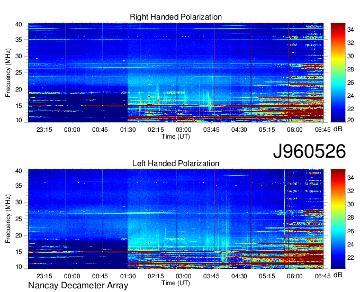The height and width of the screenshot is (292, 360).
Task: Click 25 MHz tick on Left Handed frequency axis
Action: point(19,219)
